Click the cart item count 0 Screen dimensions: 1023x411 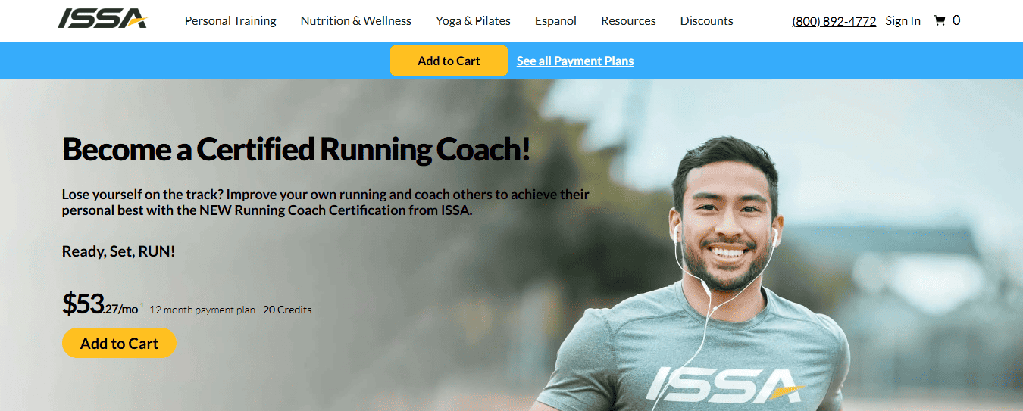coord(956,20)
